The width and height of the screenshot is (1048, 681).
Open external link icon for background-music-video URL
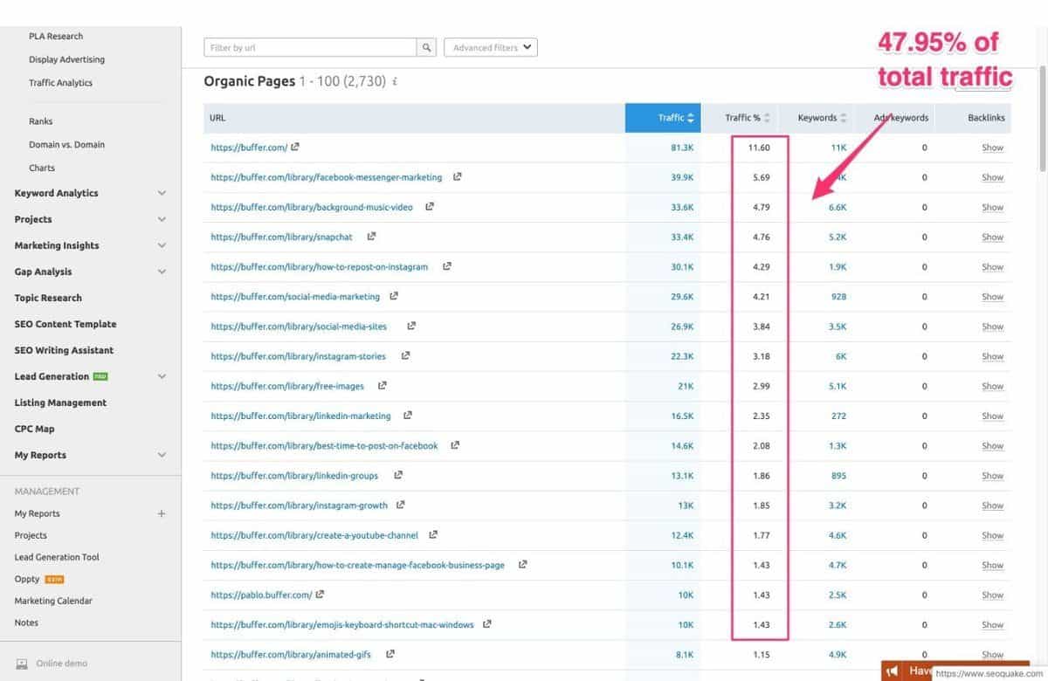428,207
